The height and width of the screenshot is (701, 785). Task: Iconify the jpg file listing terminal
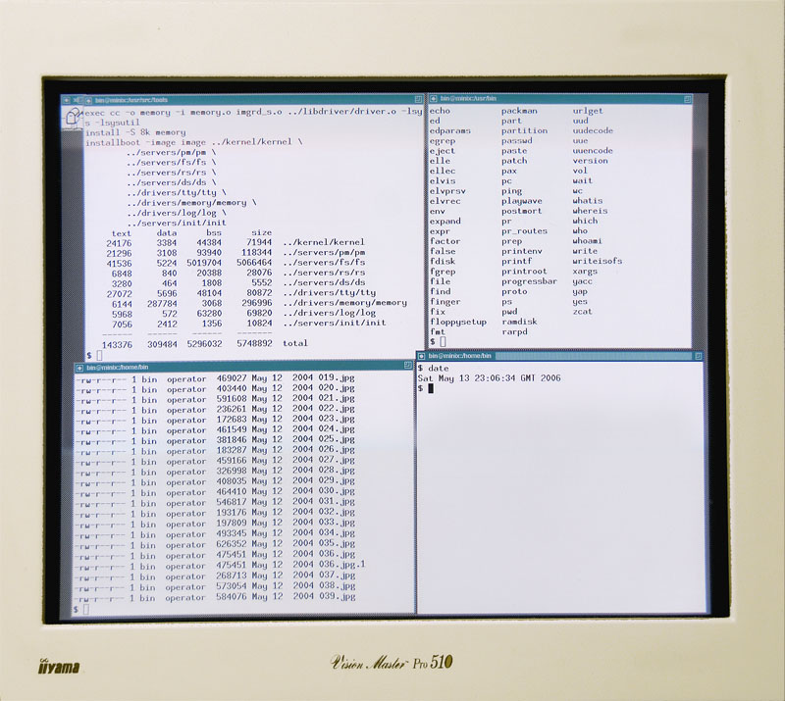tap(78, 368)
